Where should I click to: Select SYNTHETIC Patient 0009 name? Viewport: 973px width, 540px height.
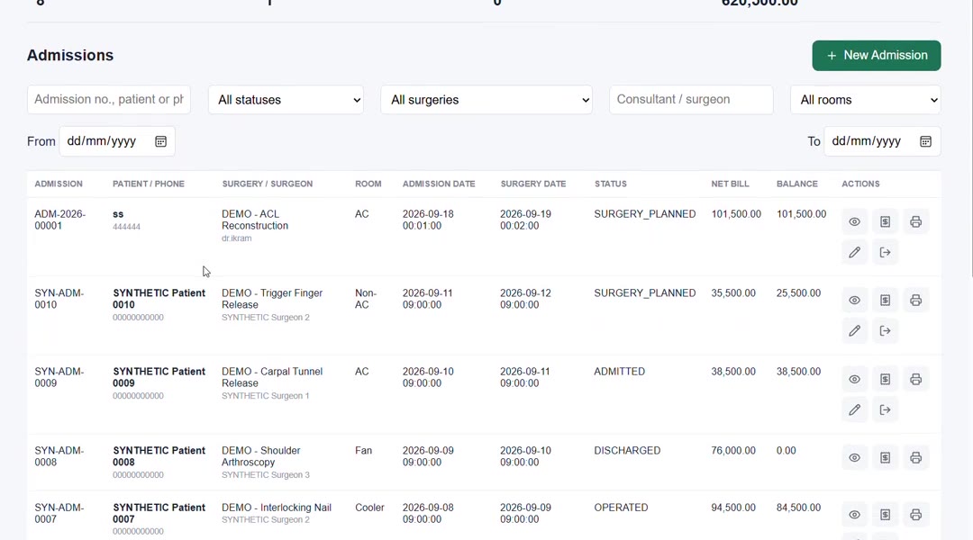pos(159,378)
